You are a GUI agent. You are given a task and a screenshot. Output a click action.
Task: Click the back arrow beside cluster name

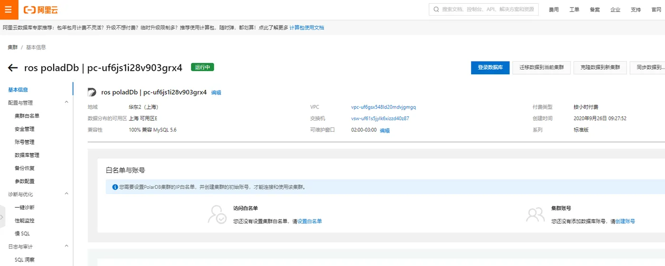click(x=13, y=68)
